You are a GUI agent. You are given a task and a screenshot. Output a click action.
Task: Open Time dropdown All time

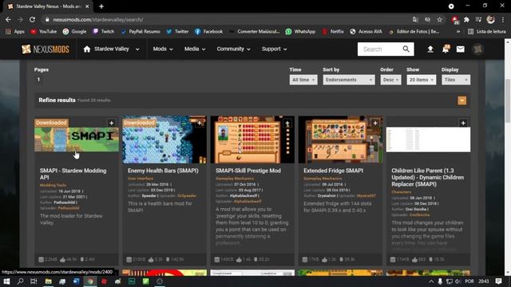coord(303,80)
